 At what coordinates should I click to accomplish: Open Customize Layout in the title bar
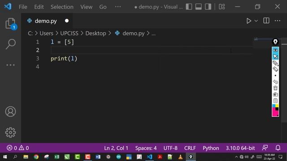click(x=222, y=7)
